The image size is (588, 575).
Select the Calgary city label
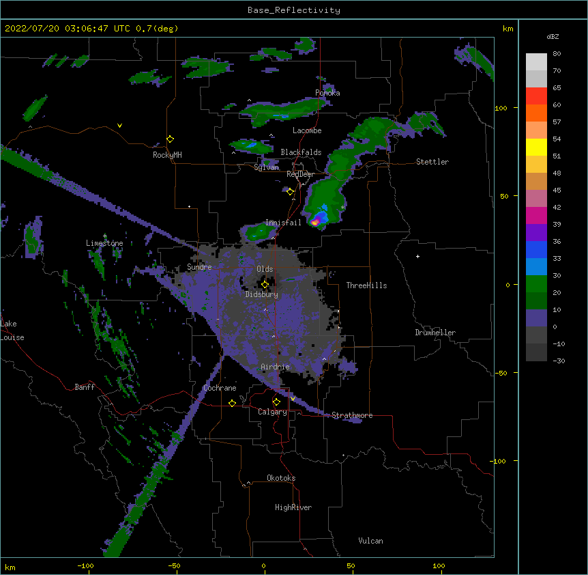(x=272, y=412)
